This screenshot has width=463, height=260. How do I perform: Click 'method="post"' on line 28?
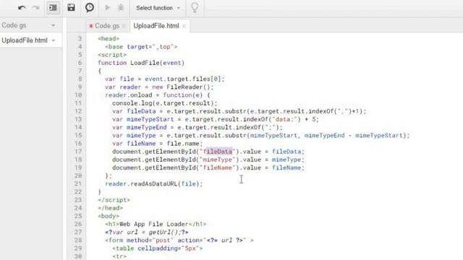[x=150, y=240]
